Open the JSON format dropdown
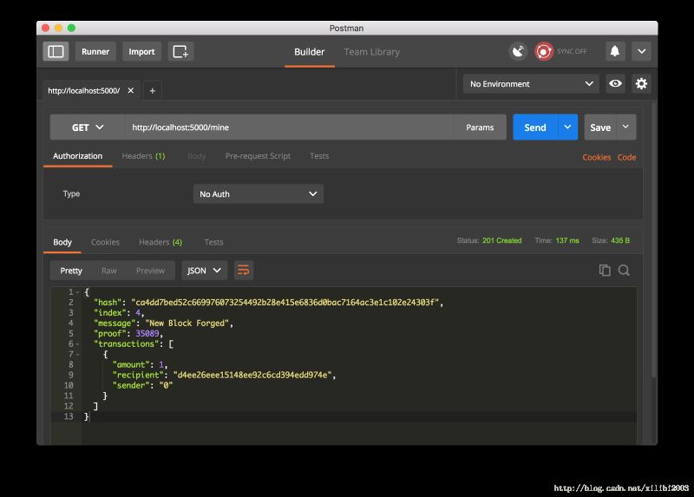 (x=204, y=270)
